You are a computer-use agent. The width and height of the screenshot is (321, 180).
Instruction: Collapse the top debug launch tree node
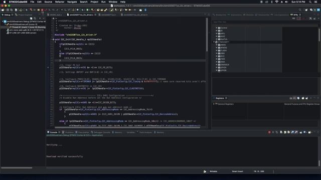point(3,21)
